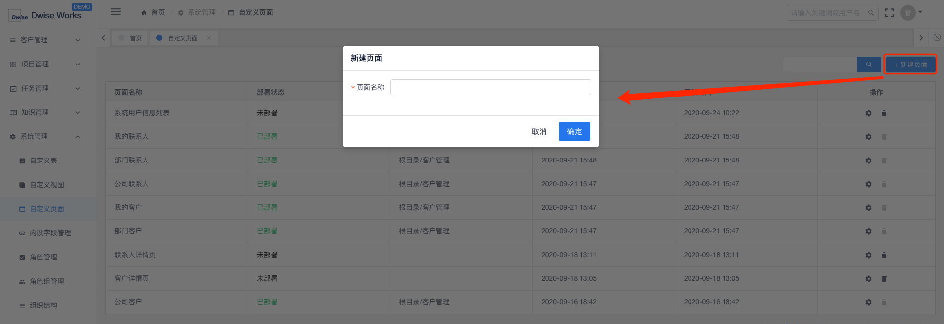Image resolution: width=944 pixels, height=324 pixels.
Task: Click 取消 to cancel the dialog
Action: point(539,131)
